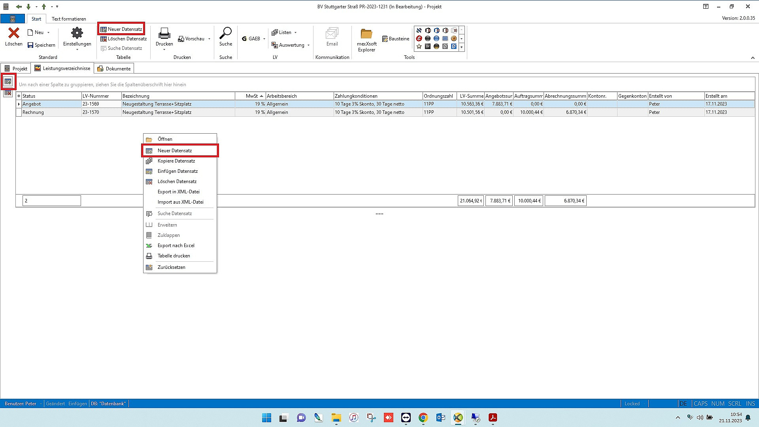The height and width of the screenshot is (427, 759).
Task: Choose Export in XML-Datei
Action: tap(180, 192)
